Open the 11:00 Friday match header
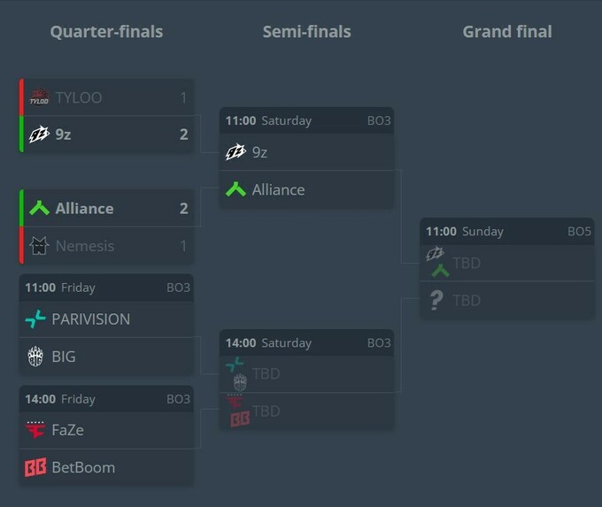Viewport: 602px width, 507px height. 107,288
